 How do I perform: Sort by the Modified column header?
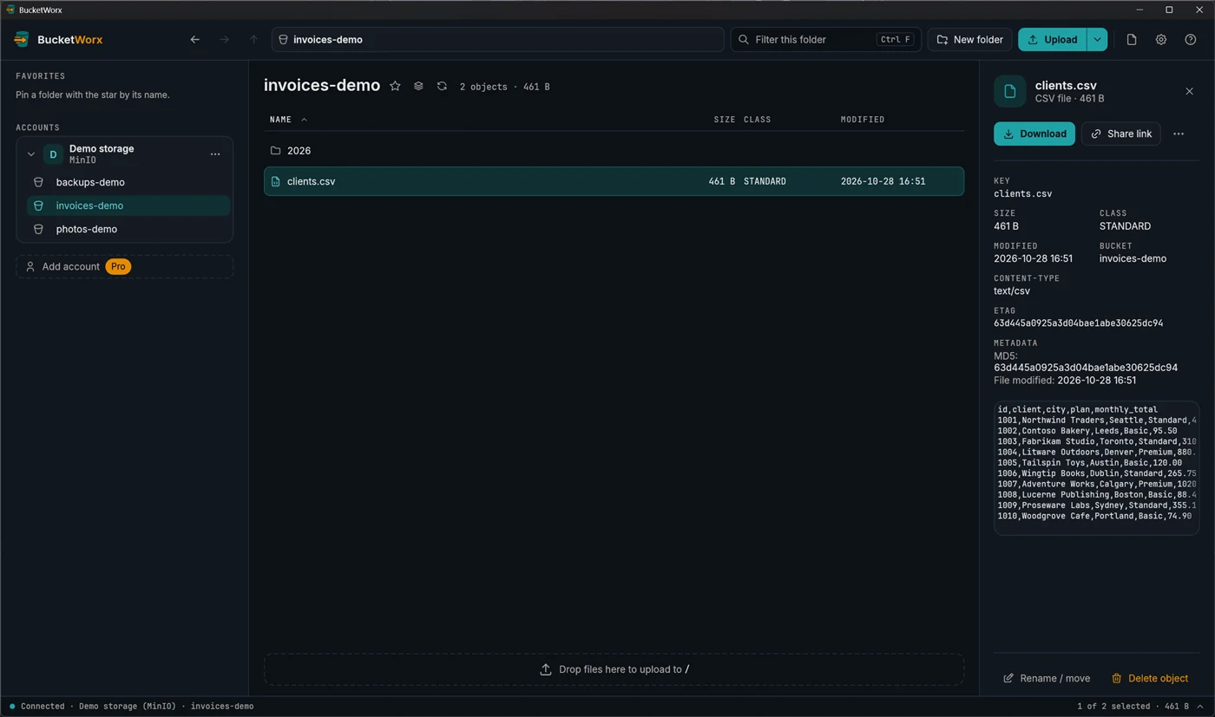coord(863,120)
